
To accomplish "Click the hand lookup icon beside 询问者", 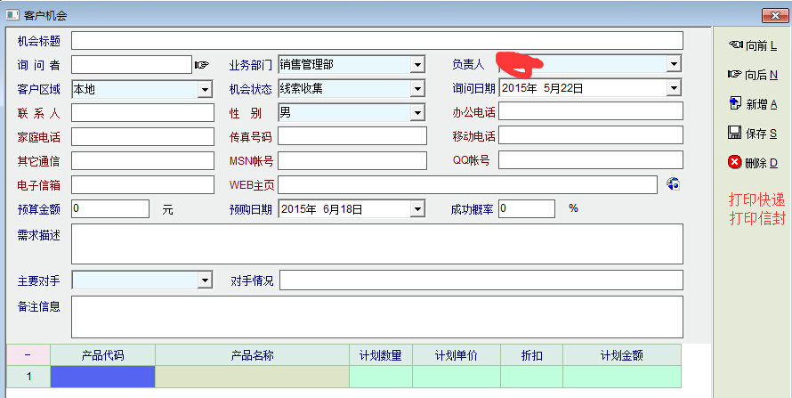I will pos(201,64).
